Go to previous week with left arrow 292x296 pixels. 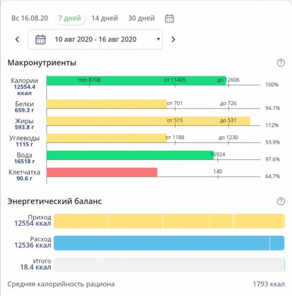click(17, 39)
